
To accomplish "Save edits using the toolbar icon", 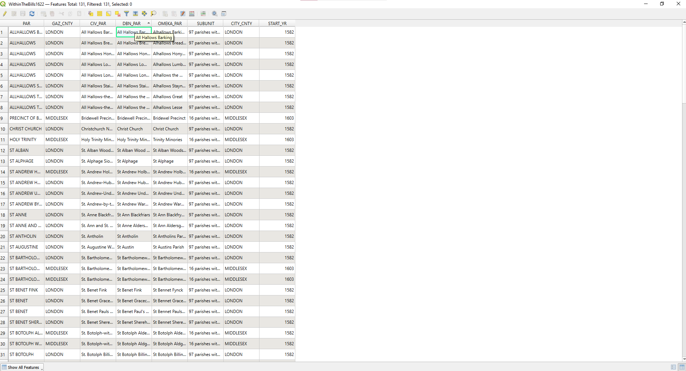I will [x=23, y=14].
